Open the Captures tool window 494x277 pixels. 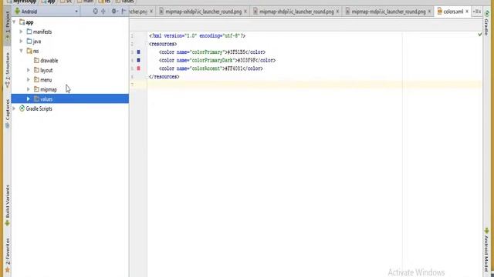[7, 113]
